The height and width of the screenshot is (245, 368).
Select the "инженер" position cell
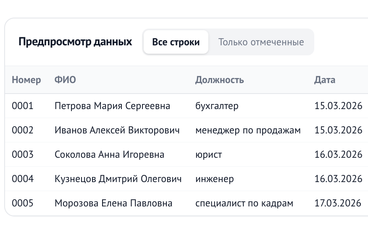click(x=215, y=179)
